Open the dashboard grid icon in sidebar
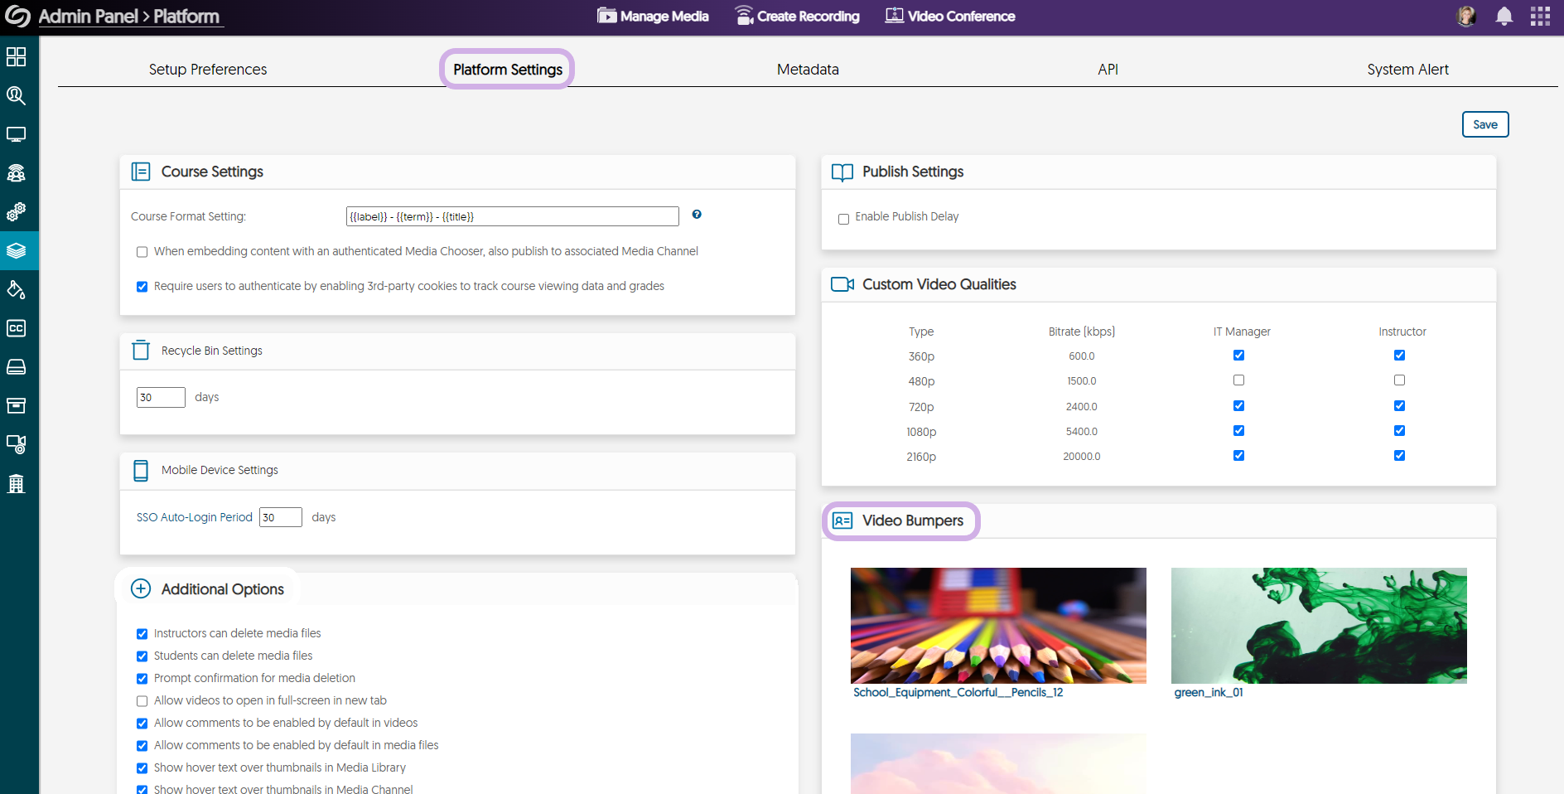The width and height of the screenshot is (1564, 794). pyautogui.click(x=17, y=57)
